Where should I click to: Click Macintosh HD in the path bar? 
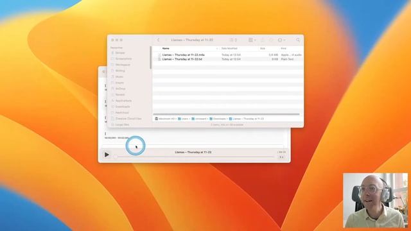point(165,119)
